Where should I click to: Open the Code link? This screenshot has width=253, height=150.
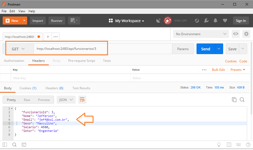tap(243, 61)
